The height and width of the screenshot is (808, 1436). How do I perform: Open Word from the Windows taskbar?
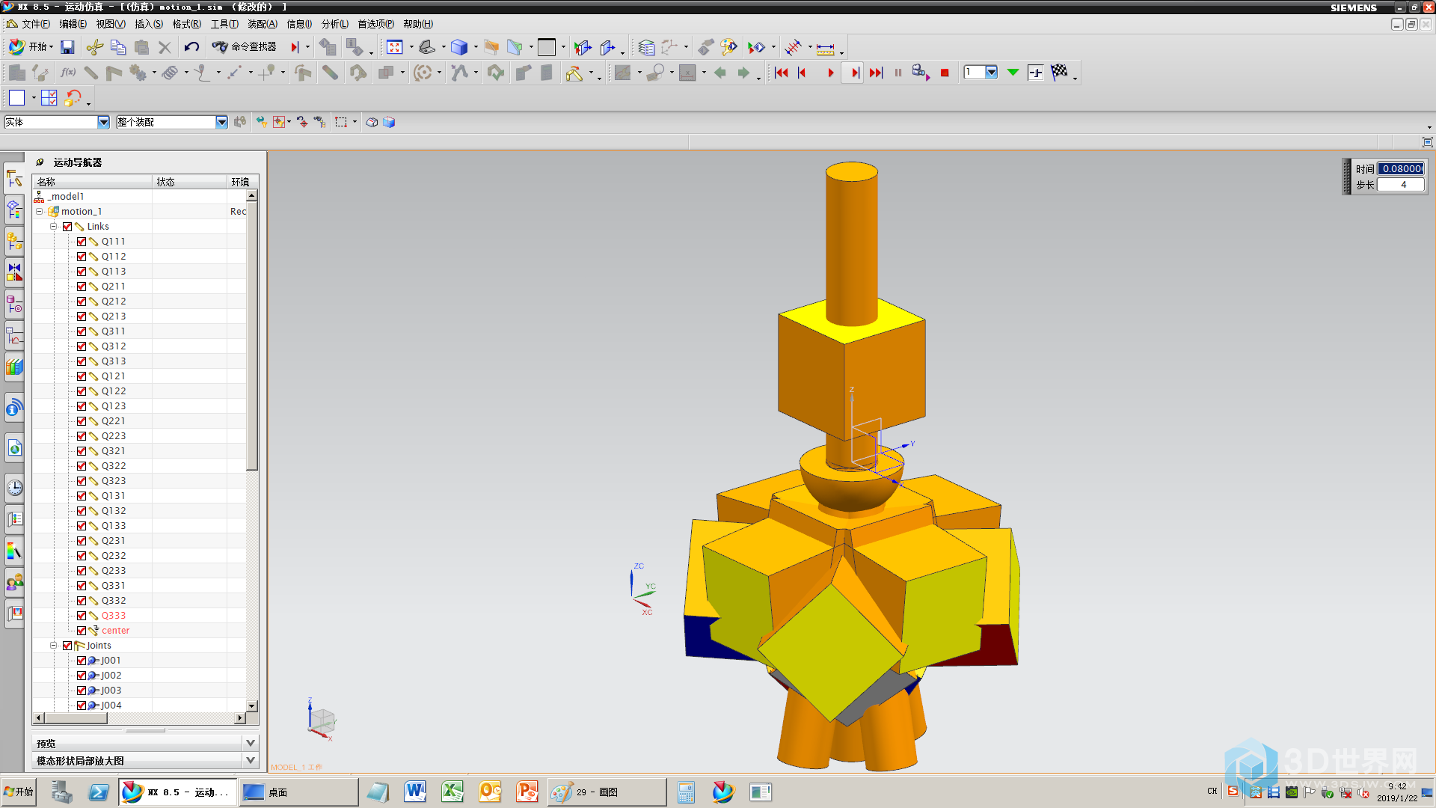[x=415, y=792]
